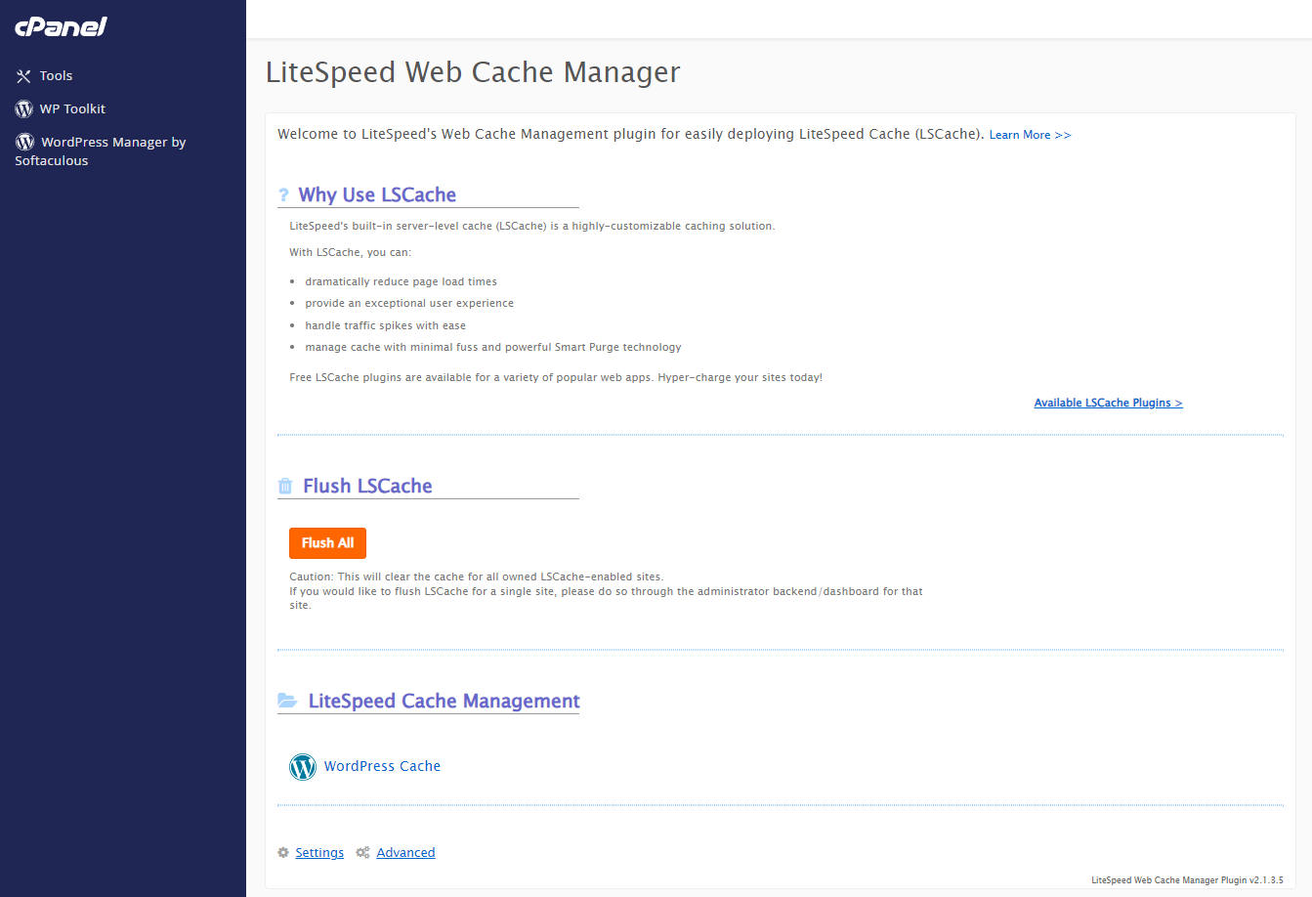Image resolution: width=1312 pixels, height=897 pixels.
Task: Click 'dramatically reduce page load times' bullet
Action: [x=401, y=281]
